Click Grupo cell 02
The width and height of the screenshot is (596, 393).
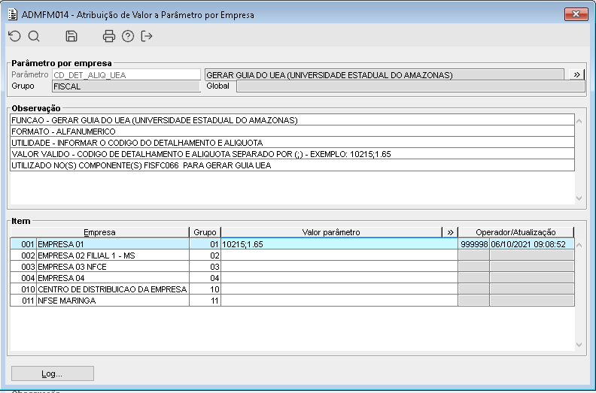[x=205, y=255]
